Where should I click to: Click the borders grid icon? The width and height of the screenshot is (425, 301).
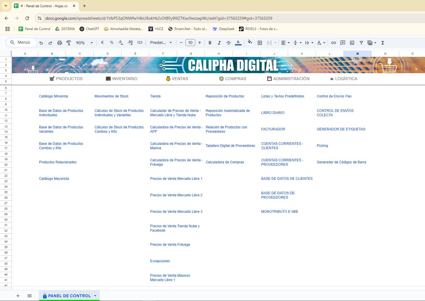260,43
